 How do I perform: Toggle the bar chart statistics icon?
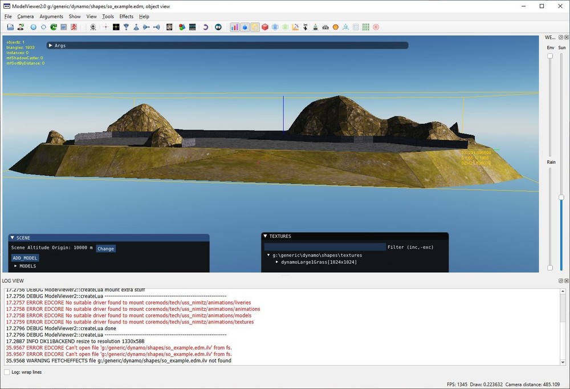[x=234, y=27]
